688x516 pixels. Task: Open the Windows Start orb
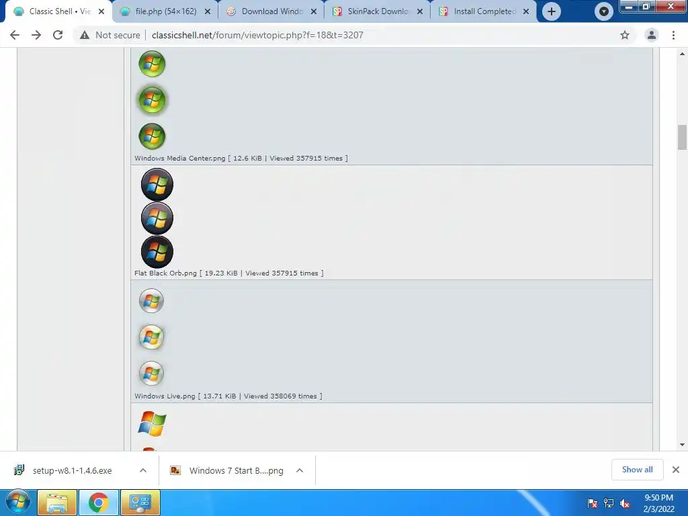pyautogui.click(x=18, y=503)
